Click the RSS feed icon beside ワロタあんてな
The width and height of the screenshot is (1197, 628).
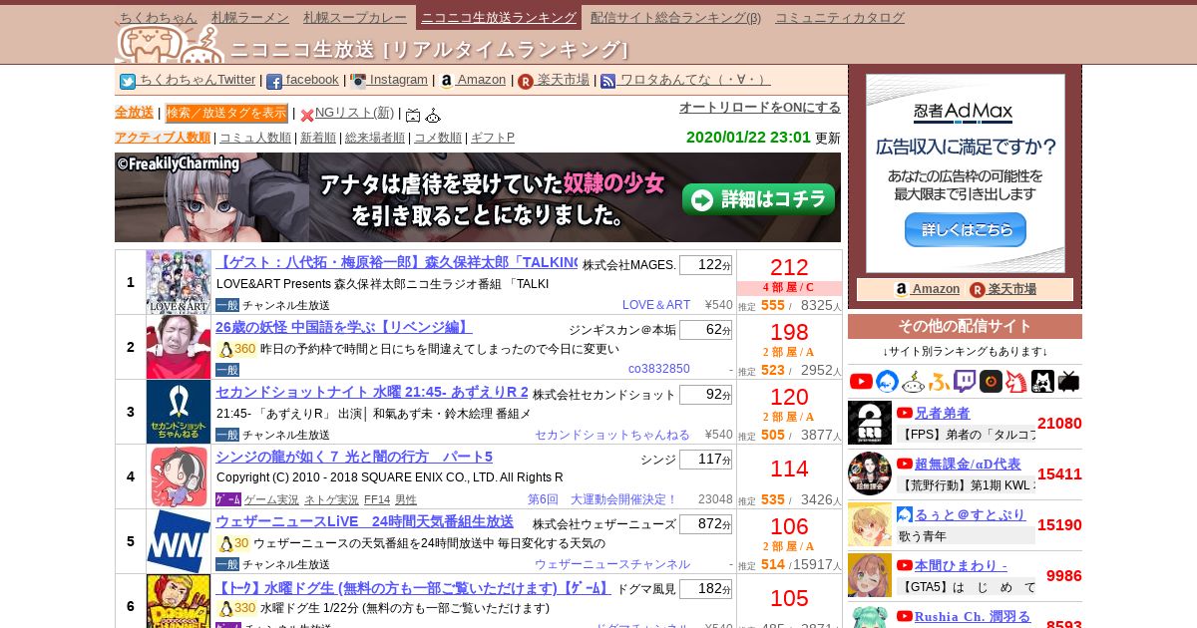click(x=608, y=82)
